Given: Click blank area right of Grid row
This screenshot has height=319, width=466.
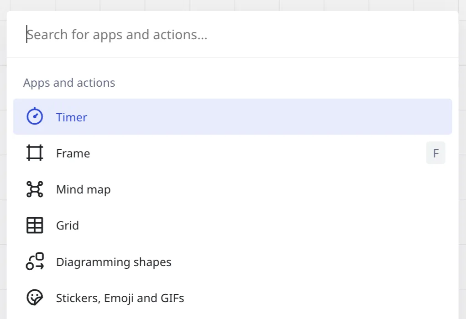Looking at the screenshot, I should coord(319,225).
